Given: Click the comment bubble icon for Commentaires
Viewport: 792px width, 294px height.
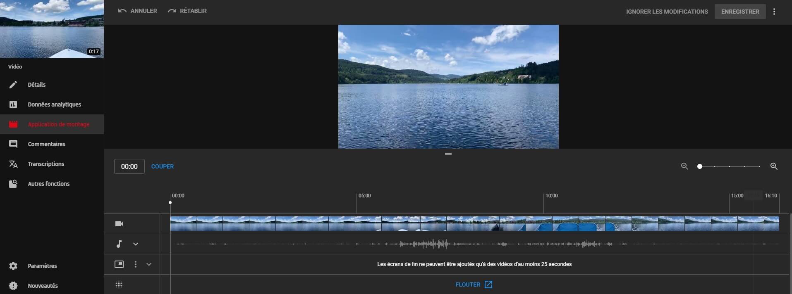Looking at the screenshot, I should tap(13, 144).
